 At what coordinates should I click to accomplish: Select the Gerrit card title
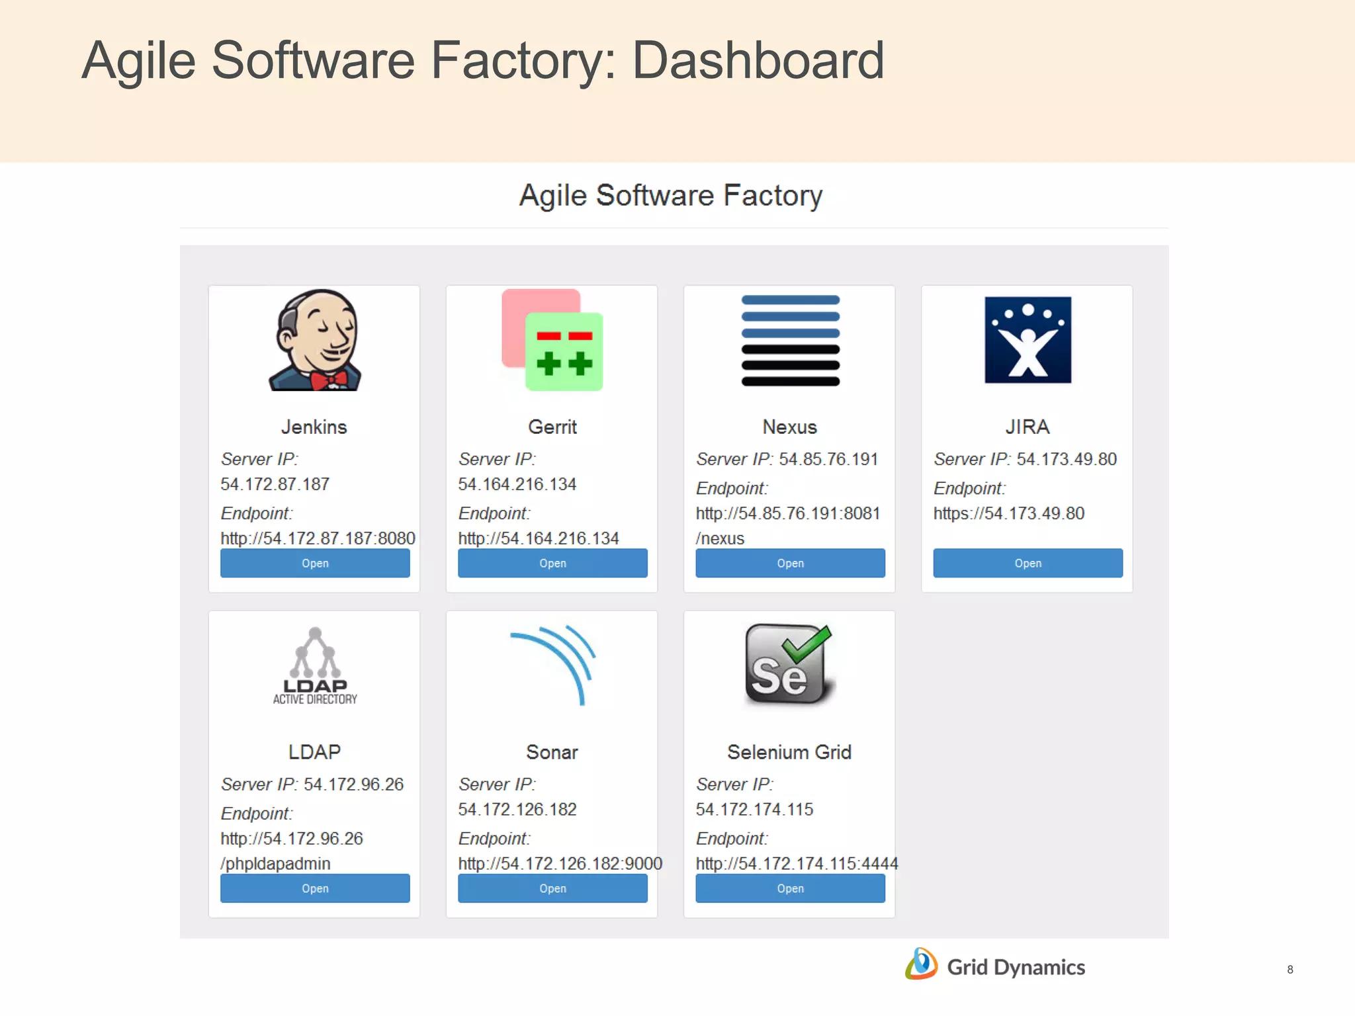pos(552,427)
